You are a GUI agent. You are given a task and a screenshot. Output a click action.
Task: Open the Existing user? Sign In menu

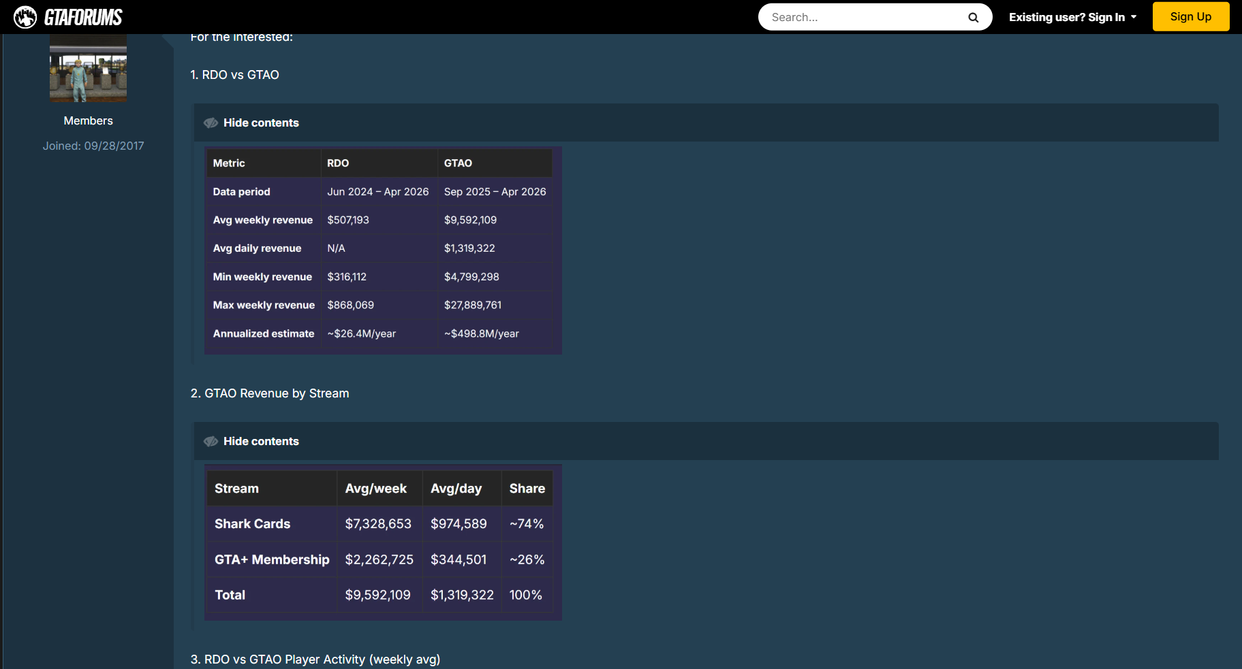(x=1066, y=17)
